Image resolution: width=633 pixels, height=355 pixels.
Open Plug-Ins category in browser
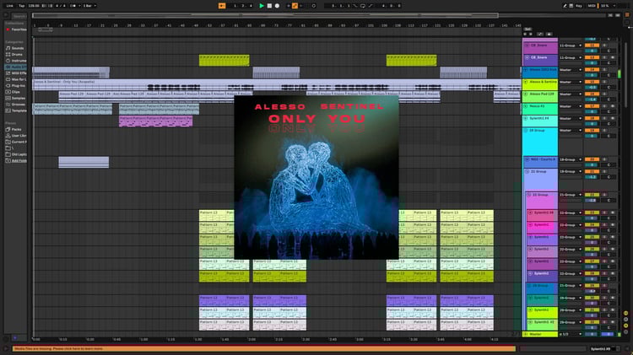click(x=15, y=85)
